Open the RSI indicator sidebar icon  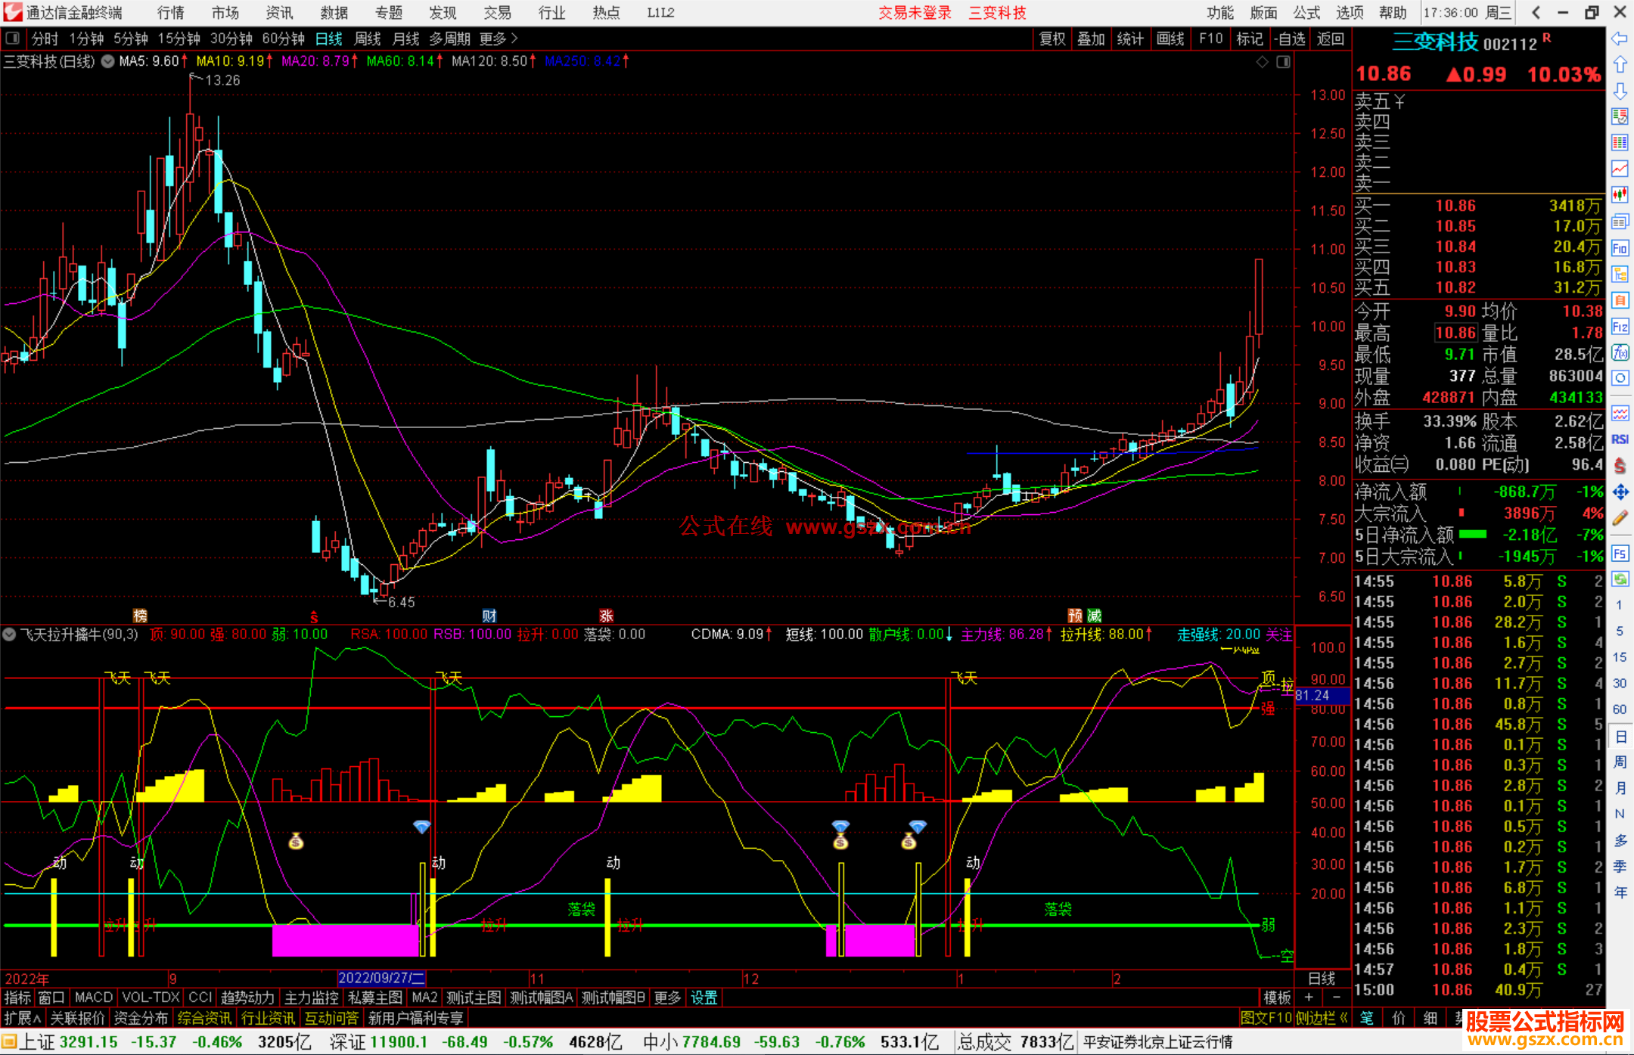[x=1620, y=439]
